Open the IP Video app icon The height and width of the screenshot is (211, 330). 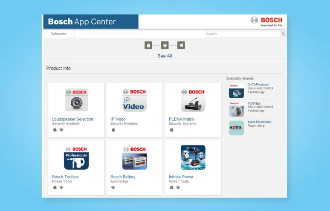(x=134, y=100)
